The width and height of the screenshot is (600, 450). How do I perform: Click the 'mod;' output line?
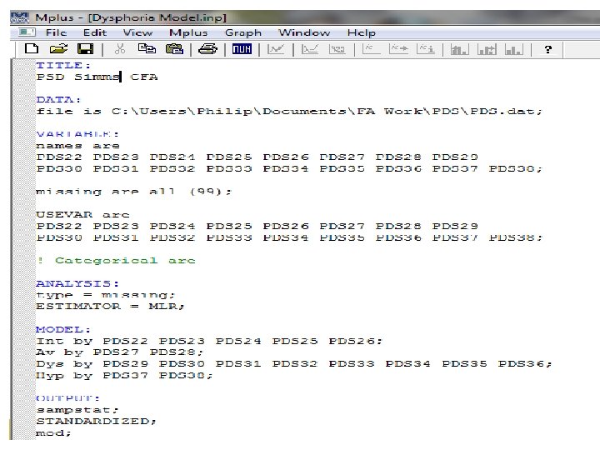pos(53,432)
